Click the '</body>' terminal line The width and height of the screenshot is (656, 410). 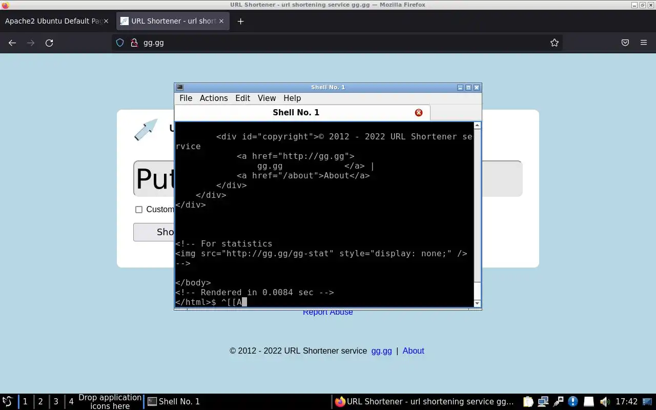pos(193,283)
